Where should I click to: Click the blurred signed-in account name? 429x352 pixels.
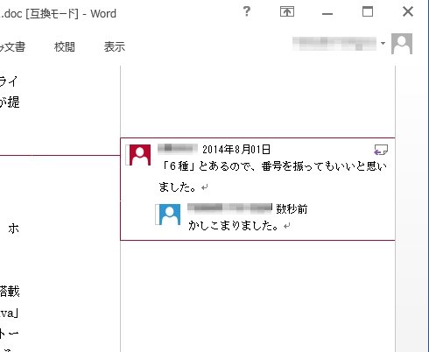(x=334, y=44)
